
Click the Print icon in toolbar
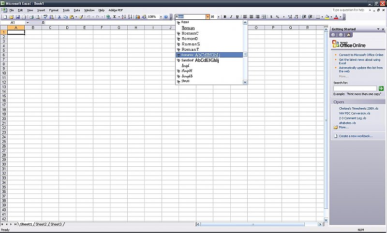point(31,17)
